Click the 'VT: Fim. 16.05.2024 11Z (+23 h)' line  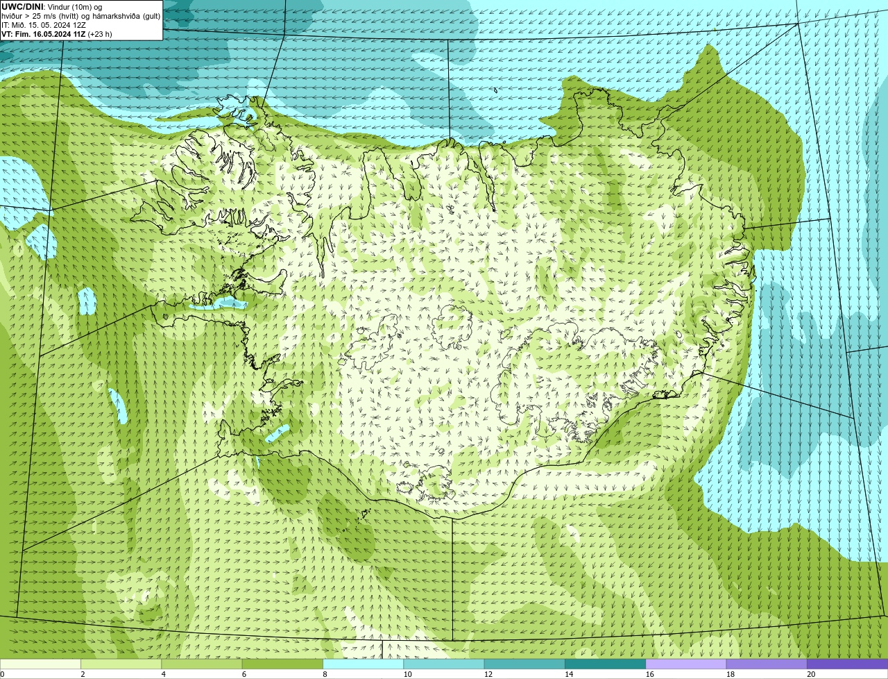coord(57,34)
